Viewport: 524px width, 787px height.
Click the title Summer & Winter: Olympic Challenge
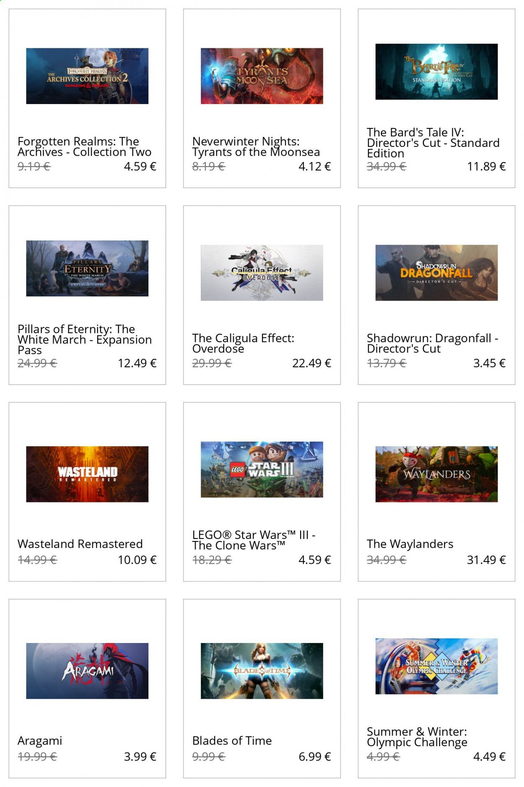417,737
